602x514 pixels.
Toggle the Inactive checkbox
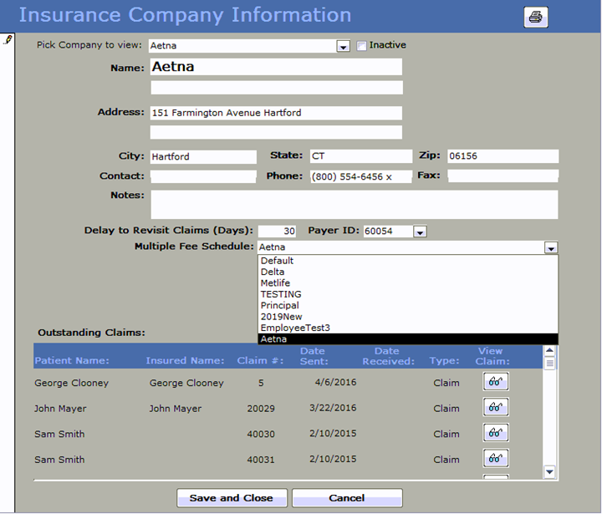[362, 46]
